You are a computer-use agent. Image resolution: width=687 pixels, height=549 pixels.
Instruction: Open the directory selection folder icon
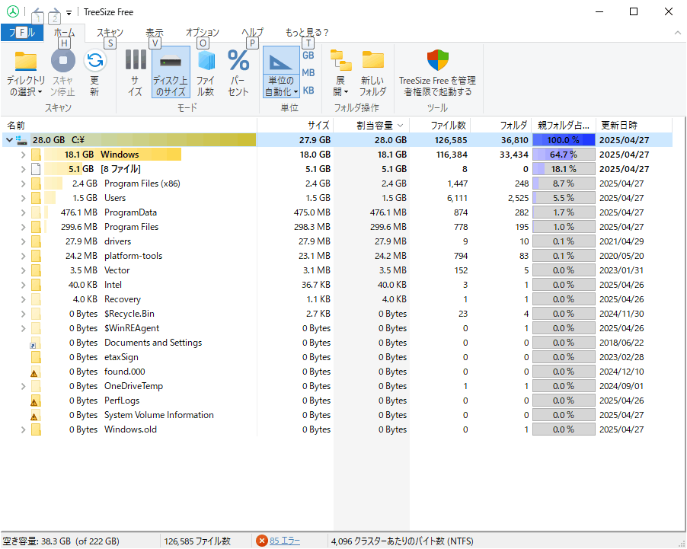tap(26, 60)
